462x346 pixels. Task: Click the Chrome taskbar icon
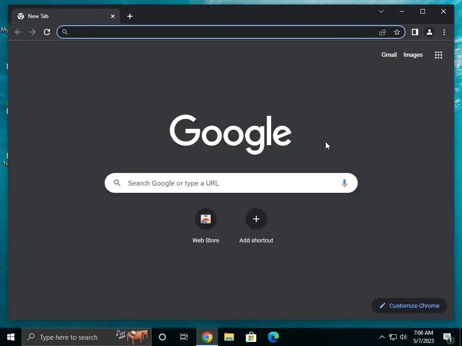click(x=207, y=337)
